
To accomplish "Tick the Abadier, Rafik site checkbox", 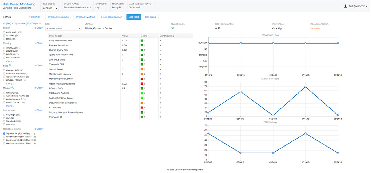I will coord(4,70).
